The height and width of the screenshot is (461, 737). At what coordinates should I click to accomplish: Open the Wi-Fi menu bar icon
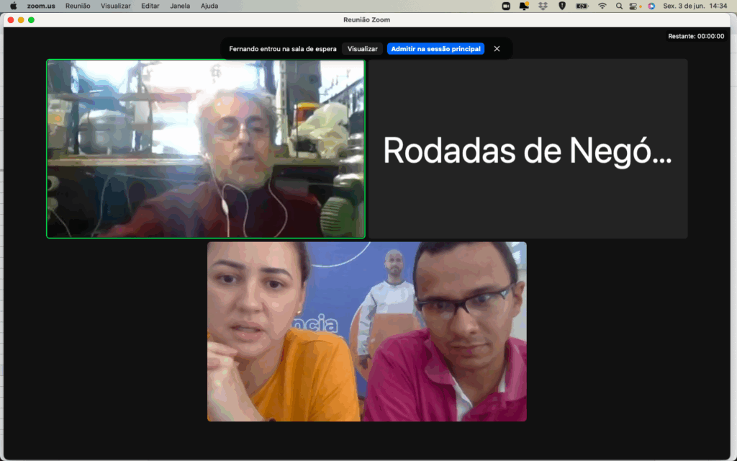coord(602,6)
